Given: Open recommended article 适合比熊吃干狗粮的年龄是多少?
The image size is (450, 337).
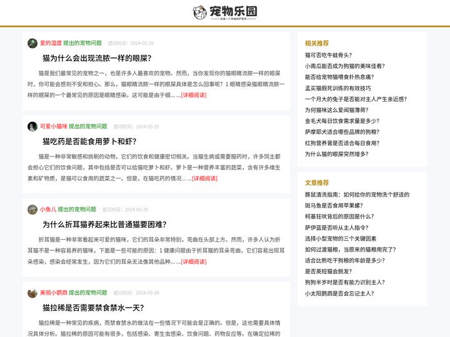Looking at the screenshot, I should coord(345,260).
